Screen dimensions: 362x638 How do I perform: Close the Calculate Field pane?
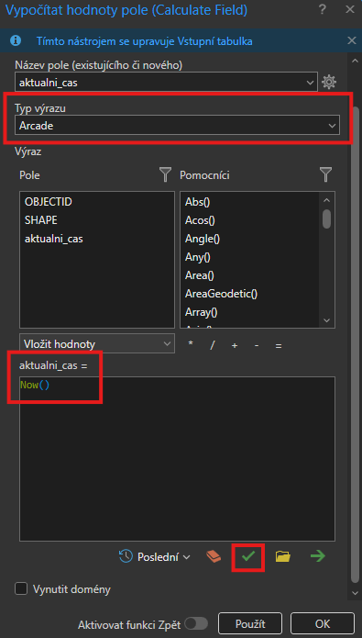pos(349,9)
